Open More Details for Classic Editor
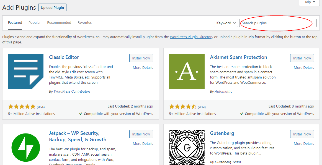The width and height of the screenshot is (322, 165). click(x=143, y=68)
